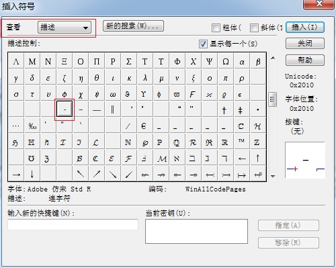
Task: Select the lowercase beta β symbol
Action: click(x=258, y=61)
